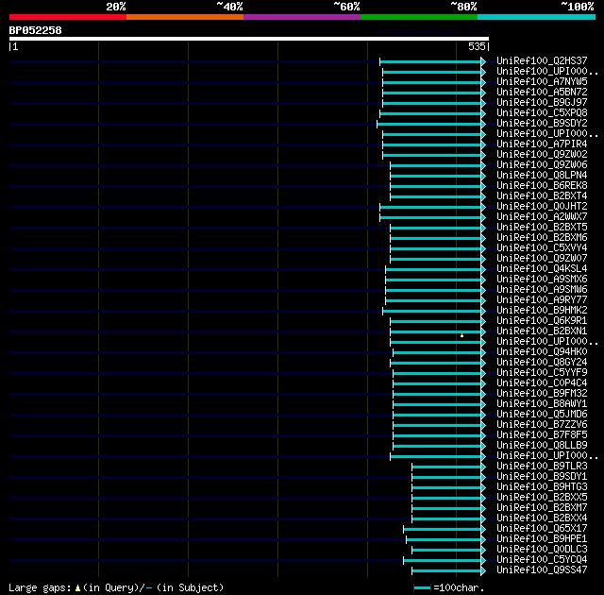This screenshot has height=595, width=604.
Task: Click the green ~80% identity color segment
Action: point(419,17)
